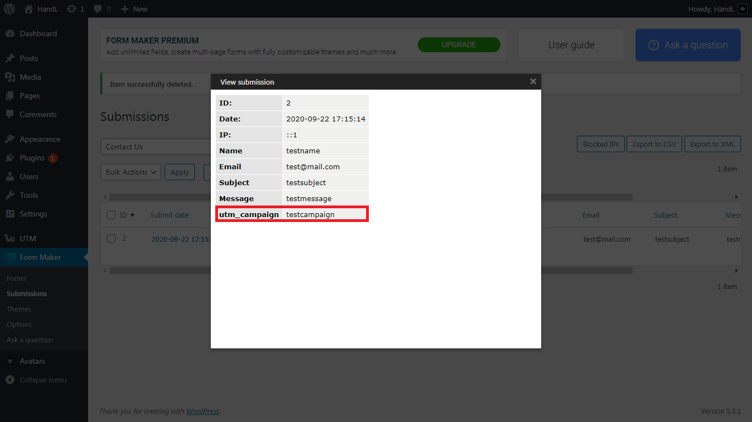Open the UTM menu icon

pyautogui.click(x=10, y=238)
